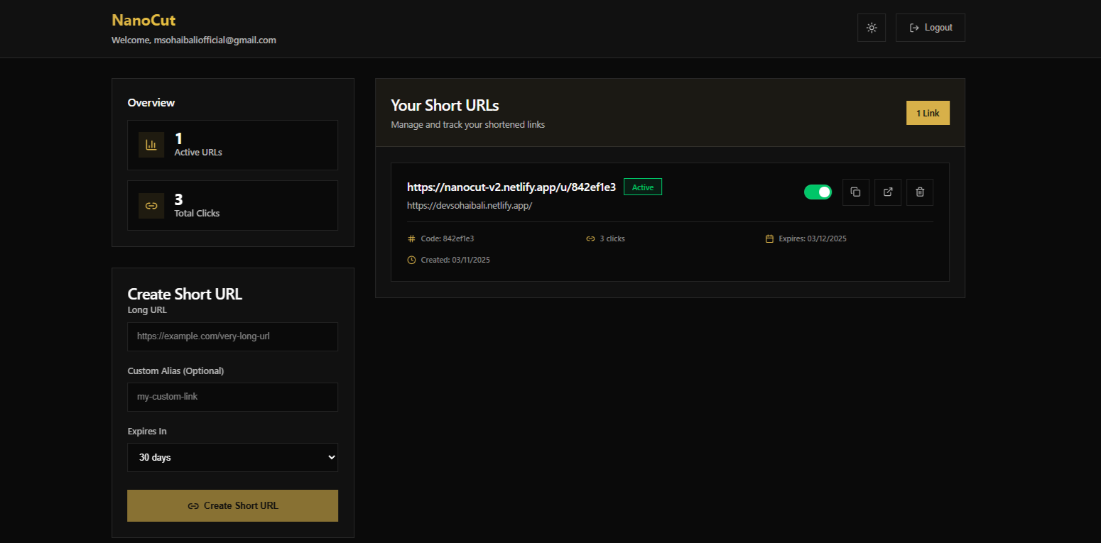
Task: Delete the link using the trash icon
Action: [x=920, y=192]
